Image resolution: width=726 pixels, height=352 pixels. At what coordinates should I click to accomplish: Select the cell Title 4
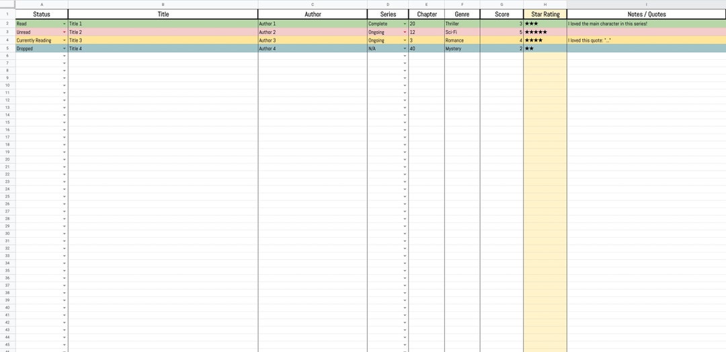click(163, 48)
